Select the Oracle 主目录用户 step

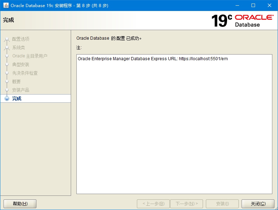point(30,56)
